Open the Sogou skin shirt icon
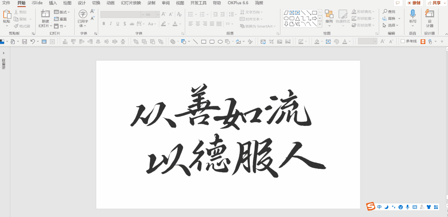Image resolution: width=448 pixels, height=217 pixels. click(429, 207)
